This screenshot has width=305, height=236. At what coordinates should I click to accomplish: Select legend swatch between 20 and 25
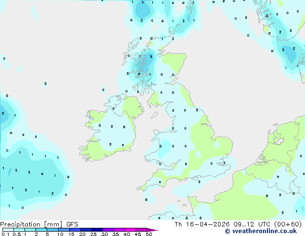(x=86, y=230)
